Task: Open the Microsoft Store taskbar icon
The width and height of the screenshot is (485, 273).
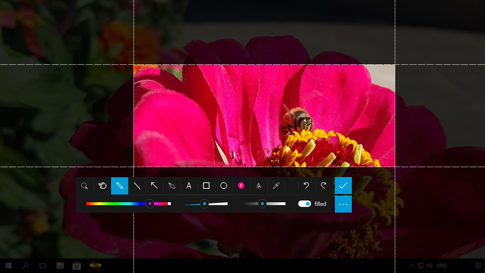Action: (x=77, y=266)
